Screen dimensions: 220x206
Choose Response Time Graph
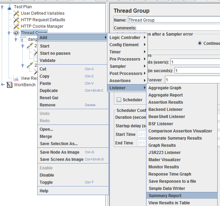click(x=182, y=174)
